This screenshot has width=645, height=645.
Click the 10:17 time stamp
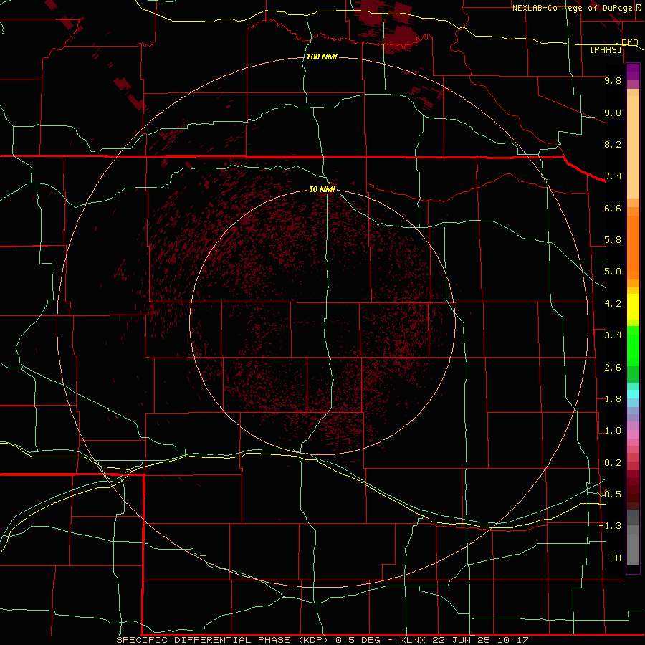click(512, 640)
